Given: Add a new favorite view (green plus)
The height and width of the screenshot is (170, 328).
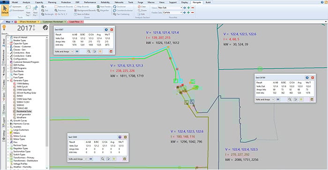Looking at the screenshot, I should 188,8.
